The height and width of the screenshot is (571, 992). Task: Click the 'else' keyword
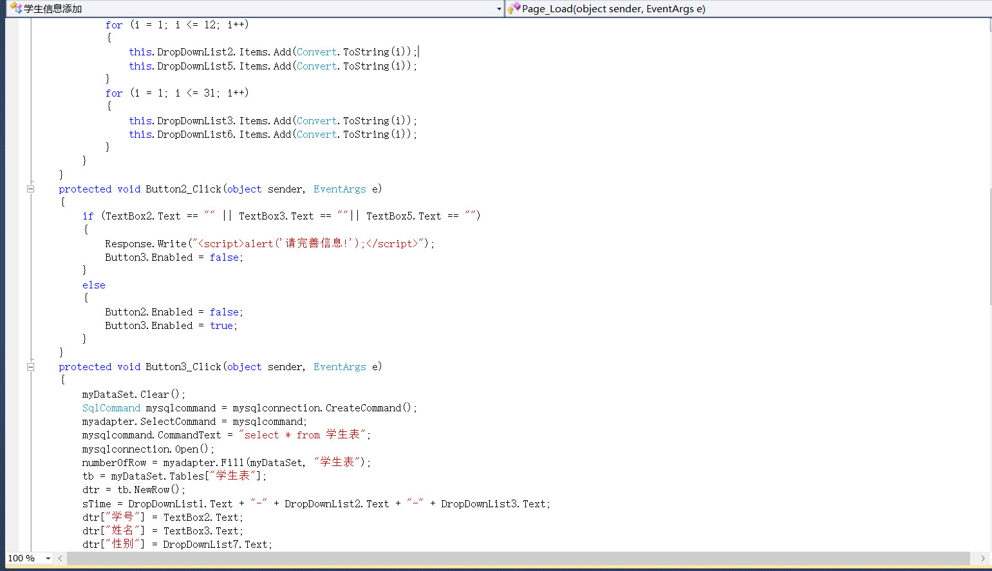94,285
